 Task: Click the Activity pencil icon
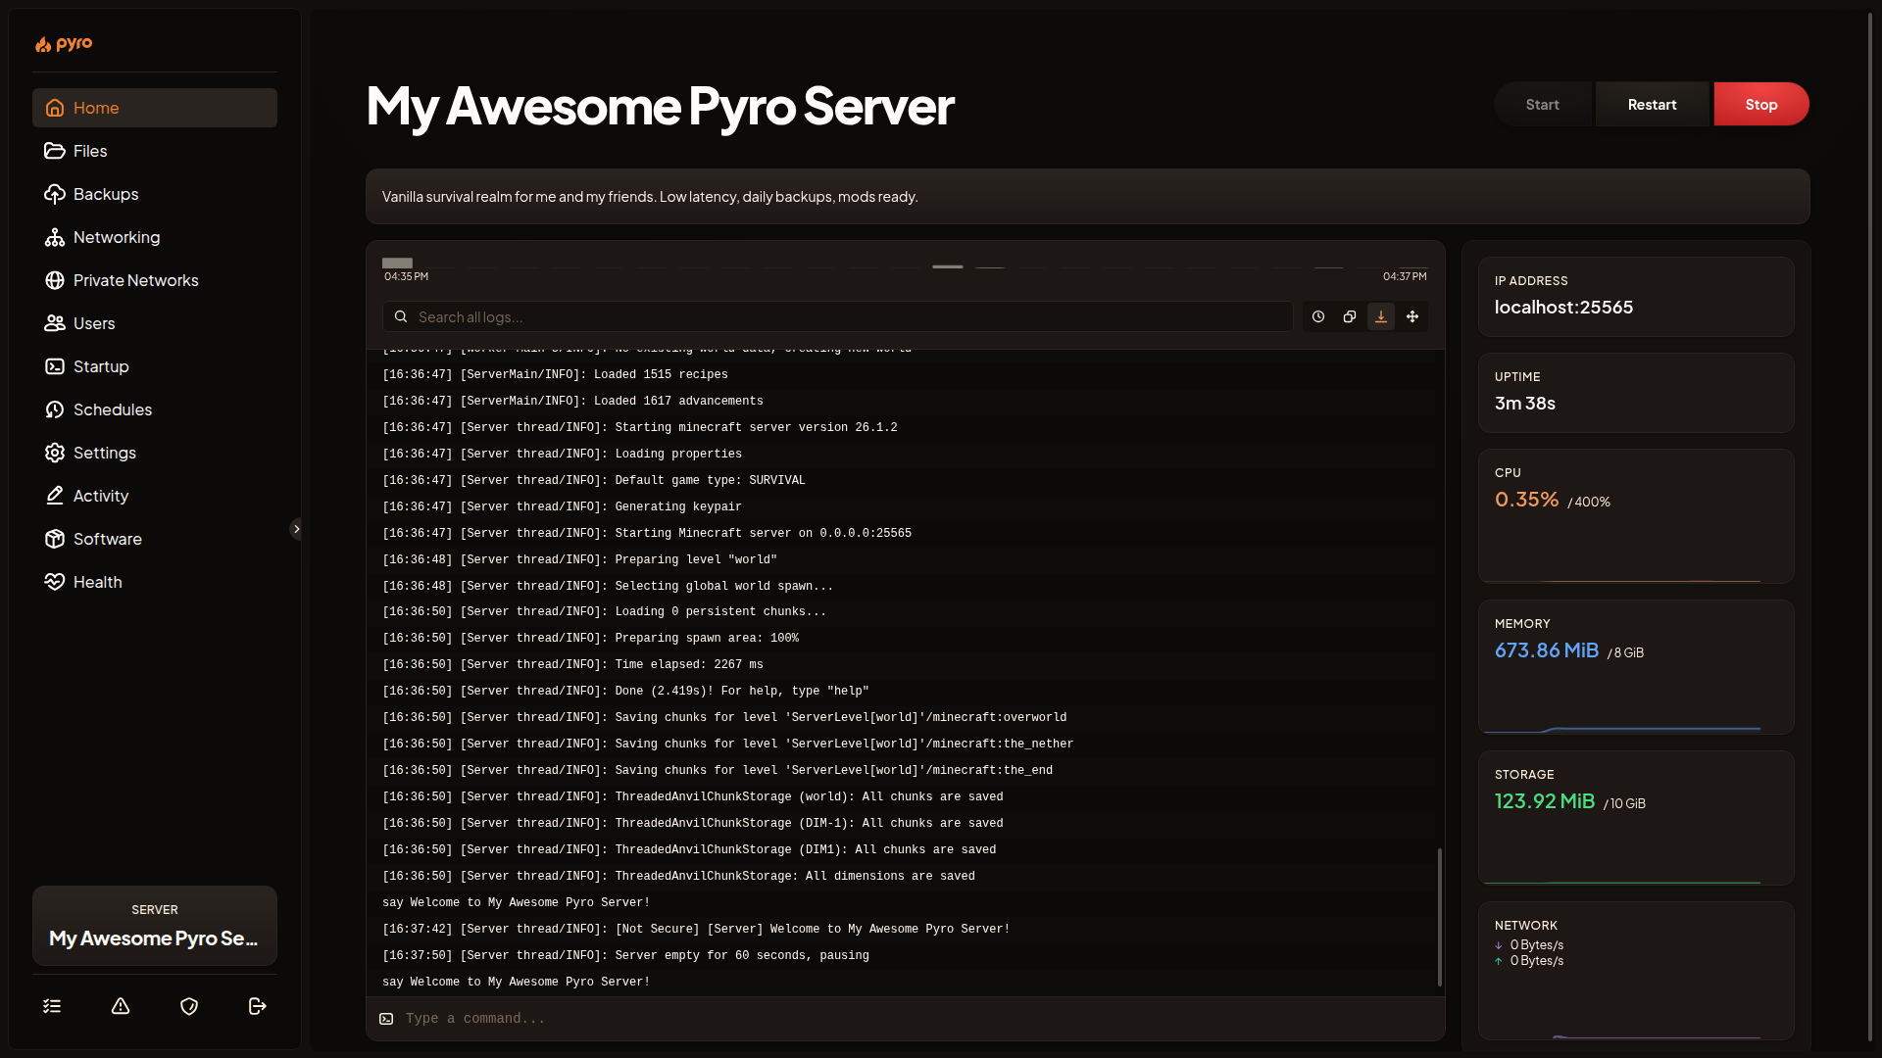click(x=55, y=496)
